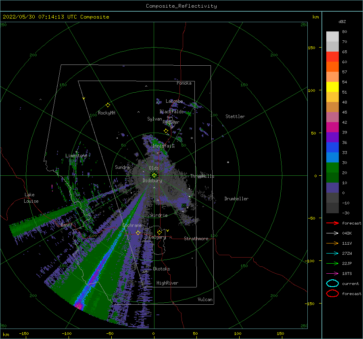Click the dBZ legend heading

pos(342,21)
